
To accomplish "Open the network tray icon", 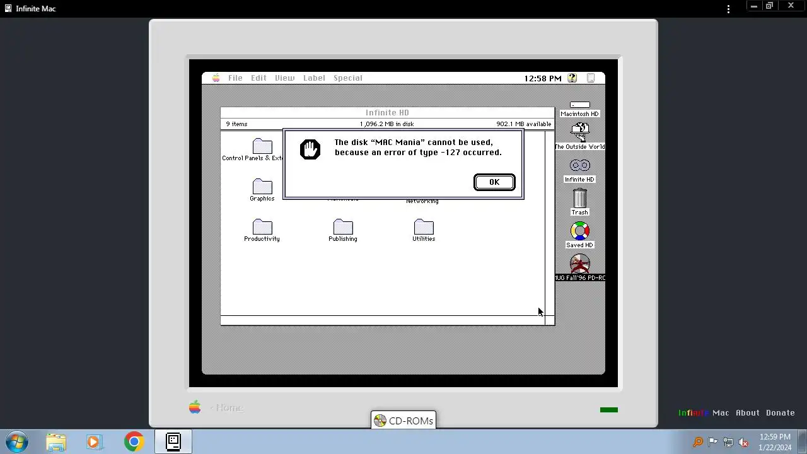I will pos(728,442).
